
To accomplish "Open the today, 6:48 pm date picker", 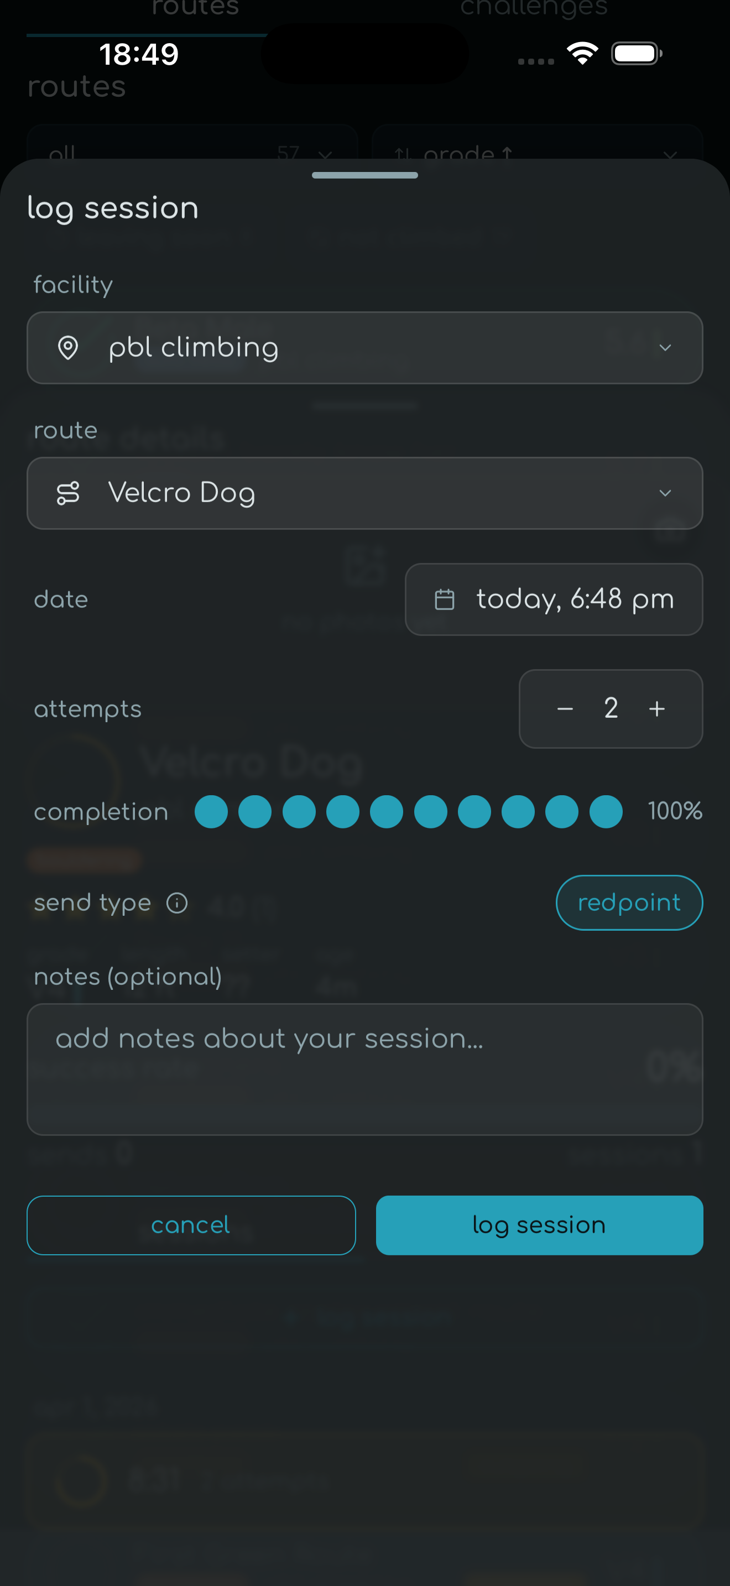I will pos(554,599).
